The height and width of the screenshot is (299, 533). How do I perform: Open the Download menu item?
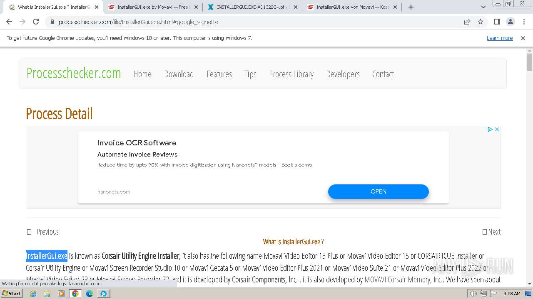(179, 74)
